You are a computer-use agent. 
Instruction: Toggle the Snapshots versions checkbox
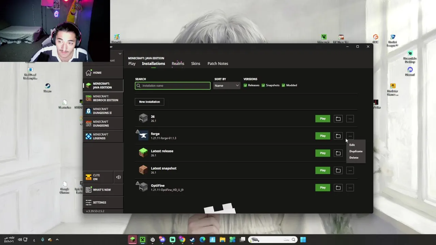click(x=263, y=85)
